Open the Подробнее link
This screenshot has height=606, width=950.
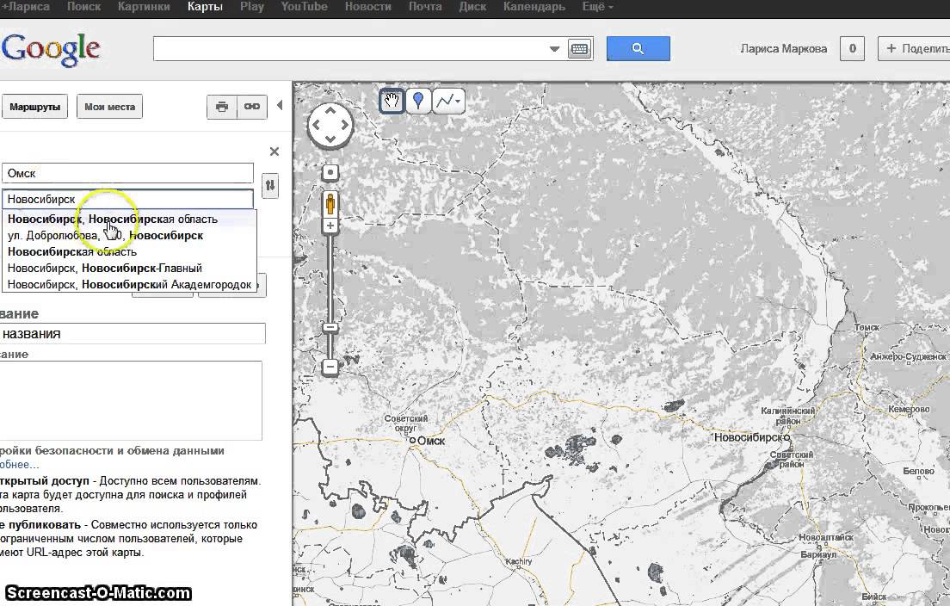[20, 464]
